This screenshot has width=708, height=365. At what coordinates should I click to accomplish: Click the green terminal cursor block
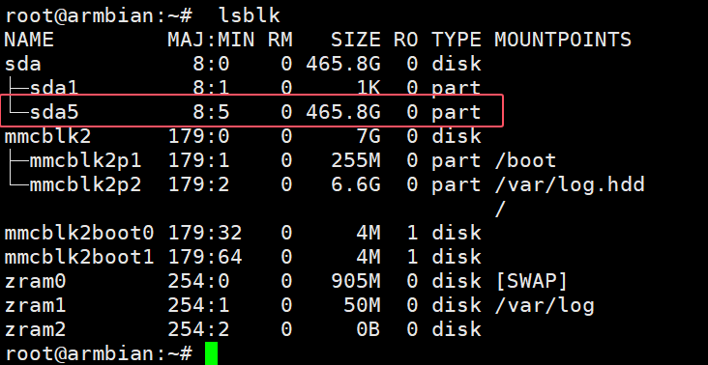coord(211,353)
